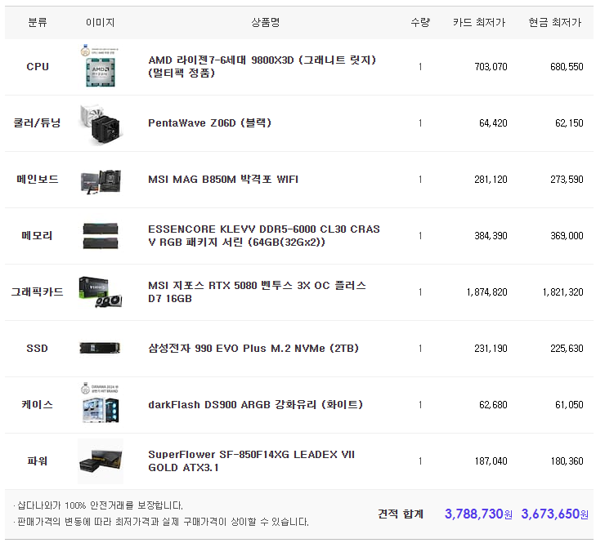
Task: Open the MSI B850M motherboard thumbnail
Action: (101, 181)
